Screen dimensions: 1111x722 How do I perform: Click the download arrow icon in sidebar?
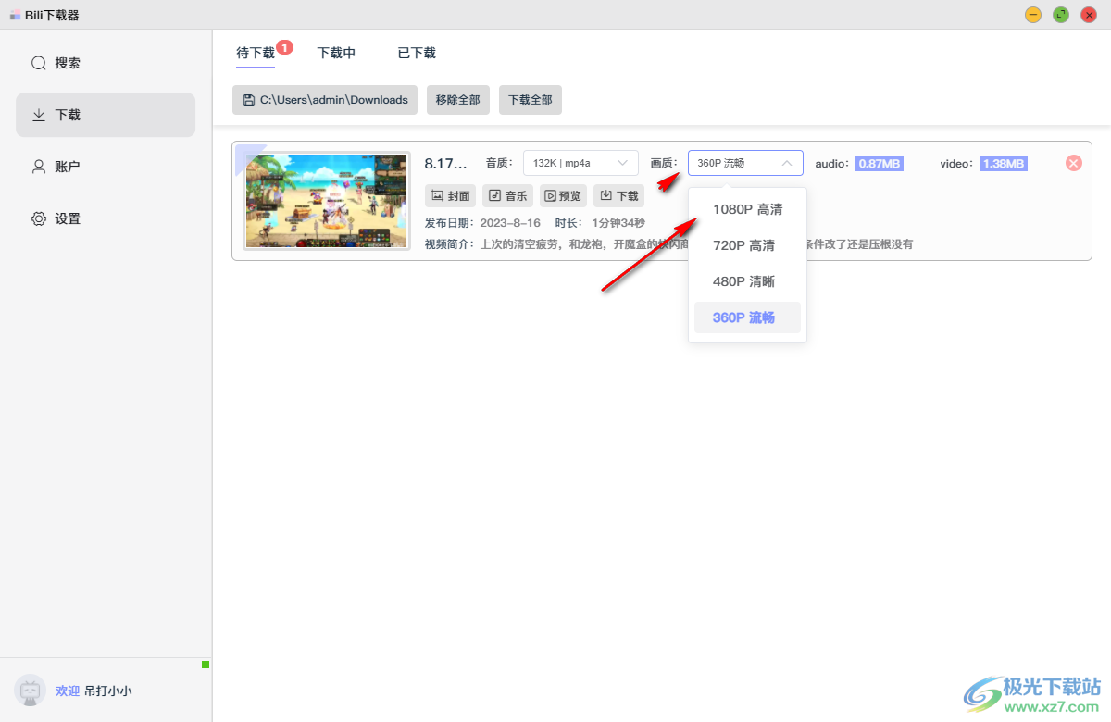(39, 115)
